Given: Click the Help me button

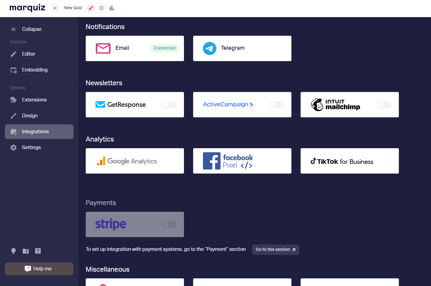Looking at the screenshot, I should click(x=39, y=269).
